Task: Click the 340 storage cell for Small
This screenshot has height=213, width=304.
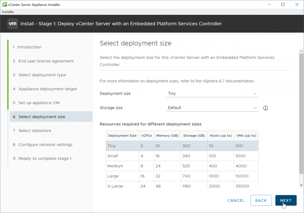Action: tap(194, 156)
